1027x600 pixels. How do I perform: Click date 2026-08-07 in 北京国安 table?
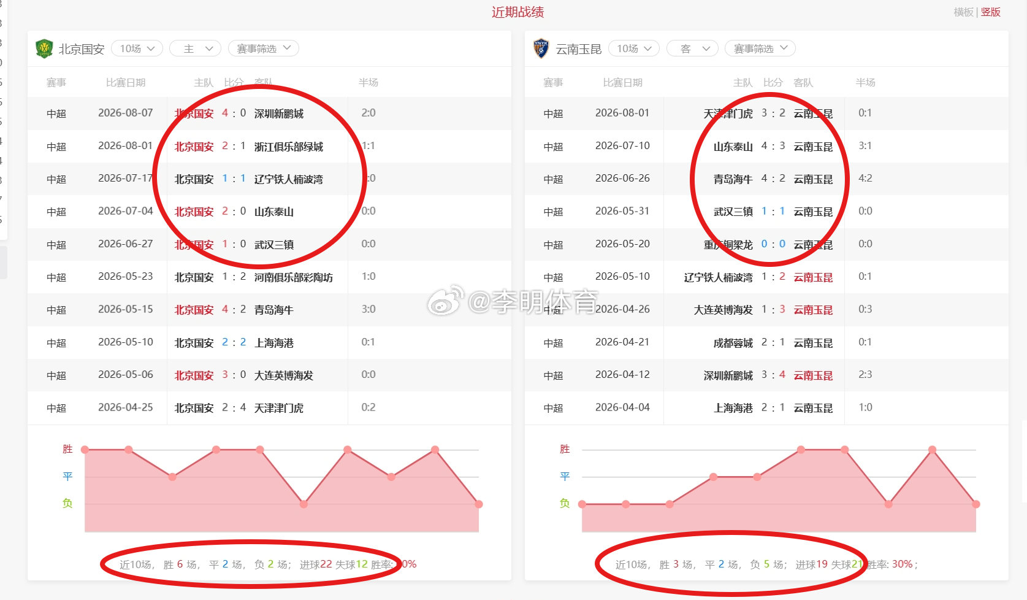[x=126, y=113]
